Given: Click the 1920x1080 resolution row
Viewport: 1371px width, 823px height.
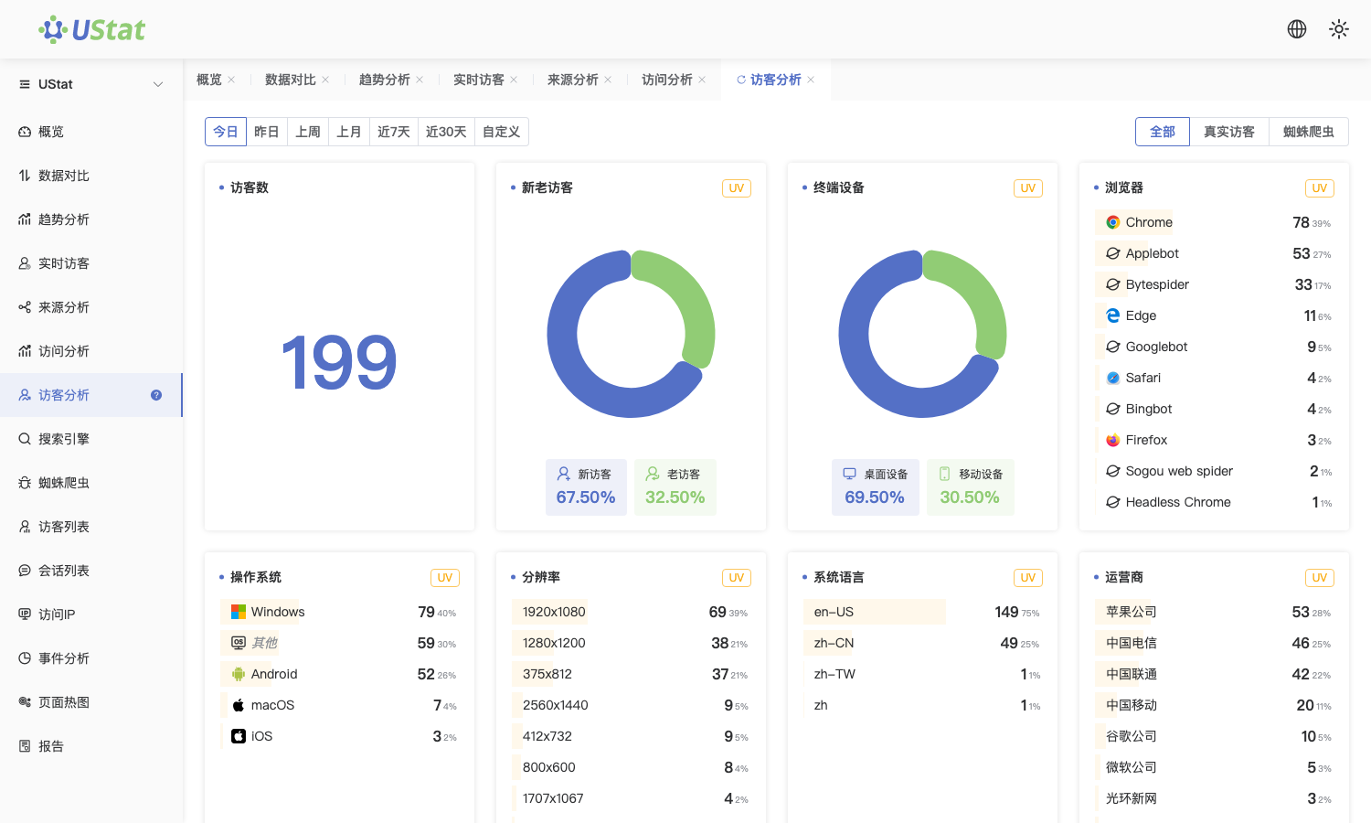Looking at the screenshot, I should click(631, 612).
